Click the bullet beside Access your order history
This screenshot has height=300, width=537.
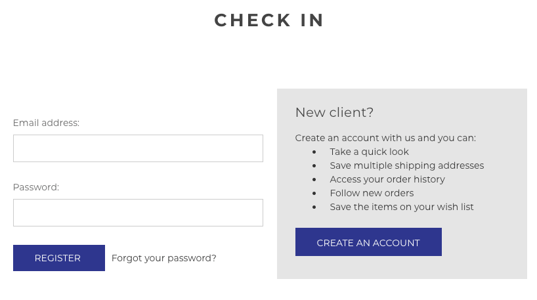click(314, 179)
